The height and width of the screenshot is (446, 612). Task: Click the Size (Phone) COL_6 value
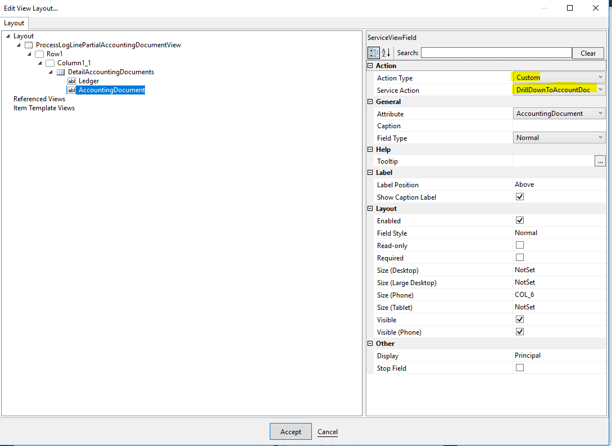tap(524, 295)
